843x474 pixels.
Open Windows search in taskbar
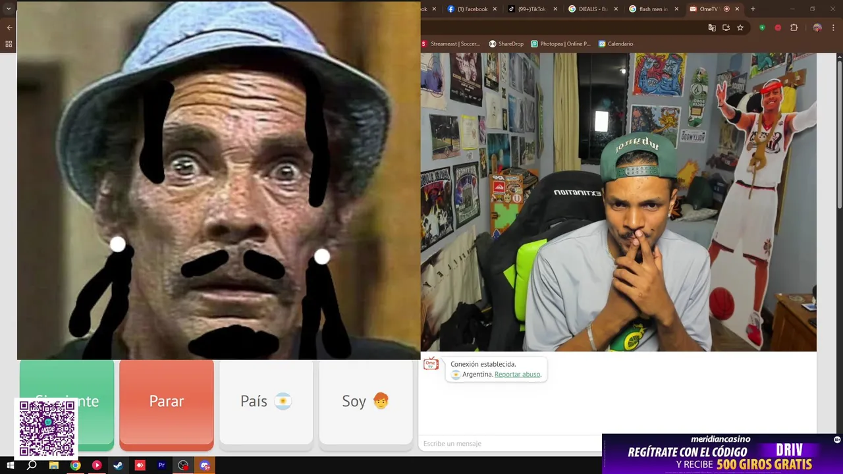pos(32,465)
